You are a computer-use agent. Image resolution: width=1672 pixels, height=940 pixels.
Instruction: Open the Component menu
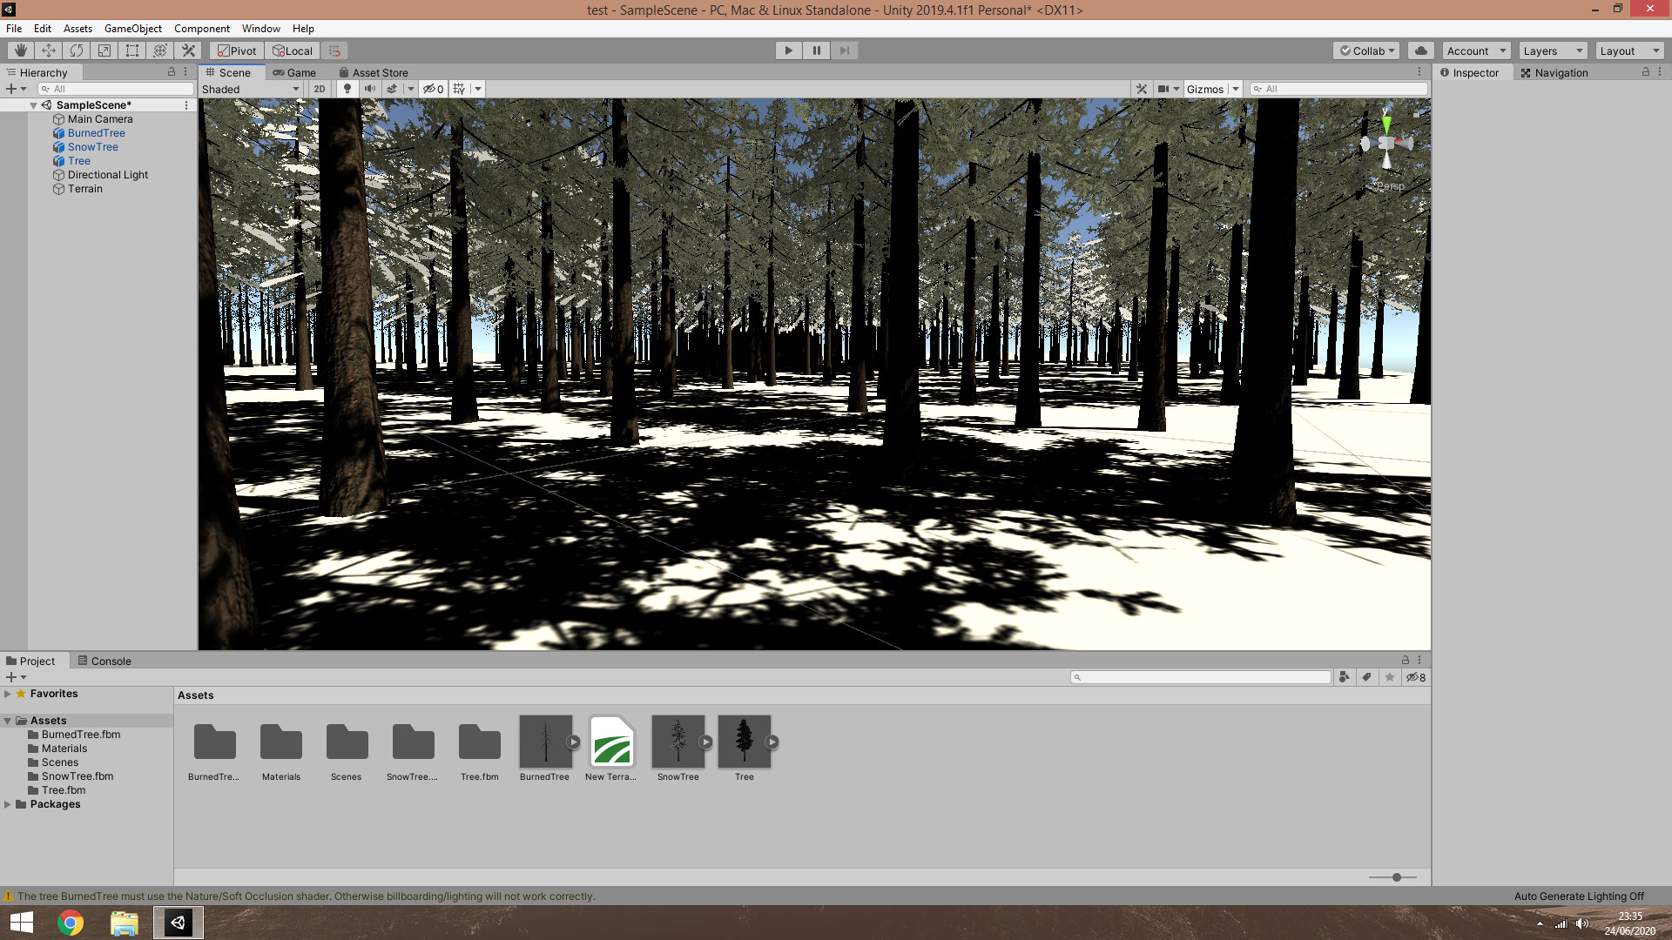pyautogui.click(x=202, y=29)
